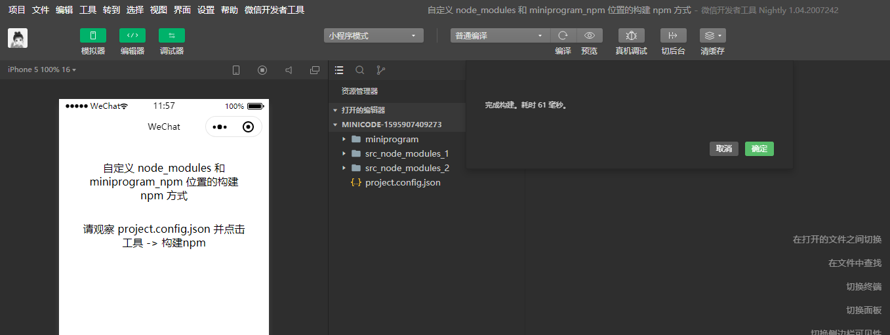Screen dimensions: 890x335
Task: Expand the src_node_modules_1 folder
Action: point(397,153)
